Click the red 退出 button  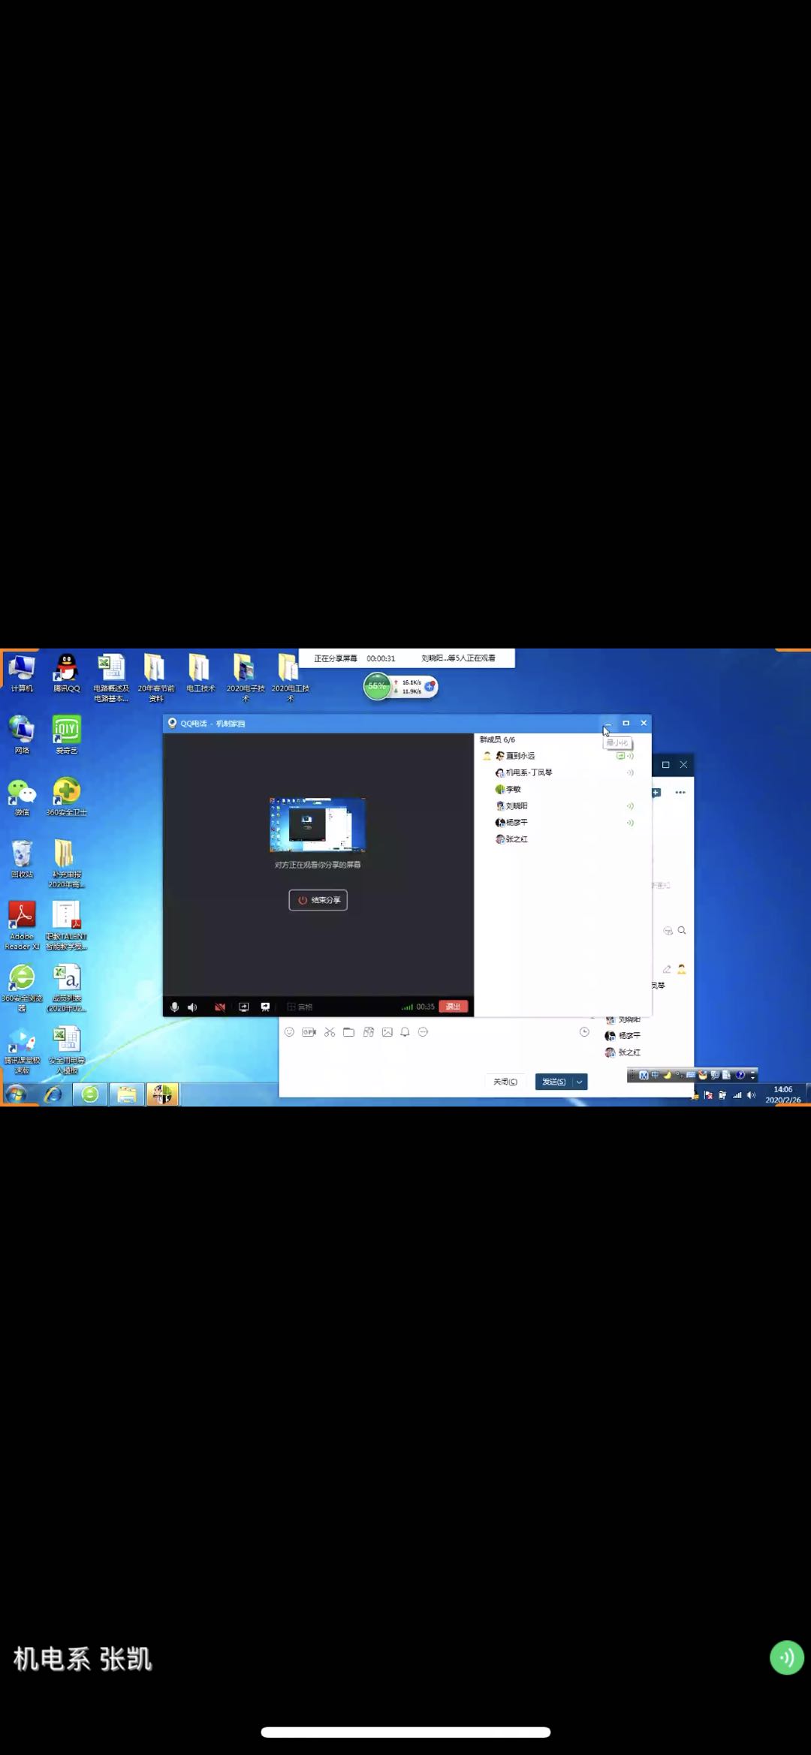coord(453,1007)
